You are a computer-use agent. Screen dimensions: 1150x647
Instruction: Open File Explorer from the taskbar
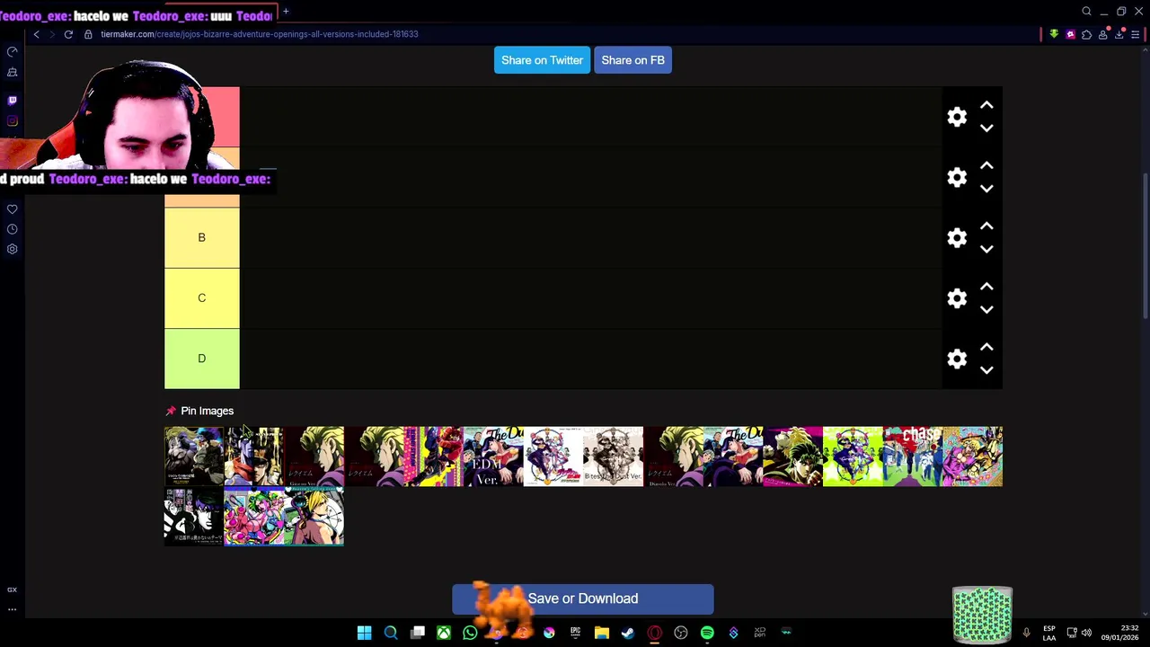tap(602, 633)
